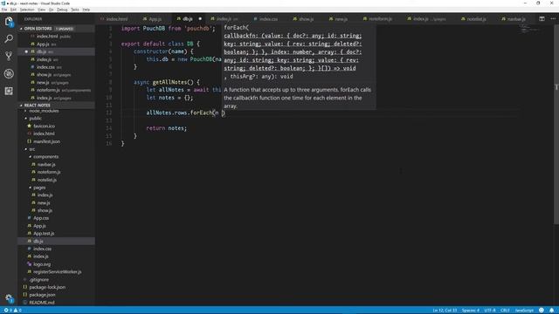Select db.js in Open Editors list
The height and width of the screenshot is (314, 559).
click(x=56, y=52)
